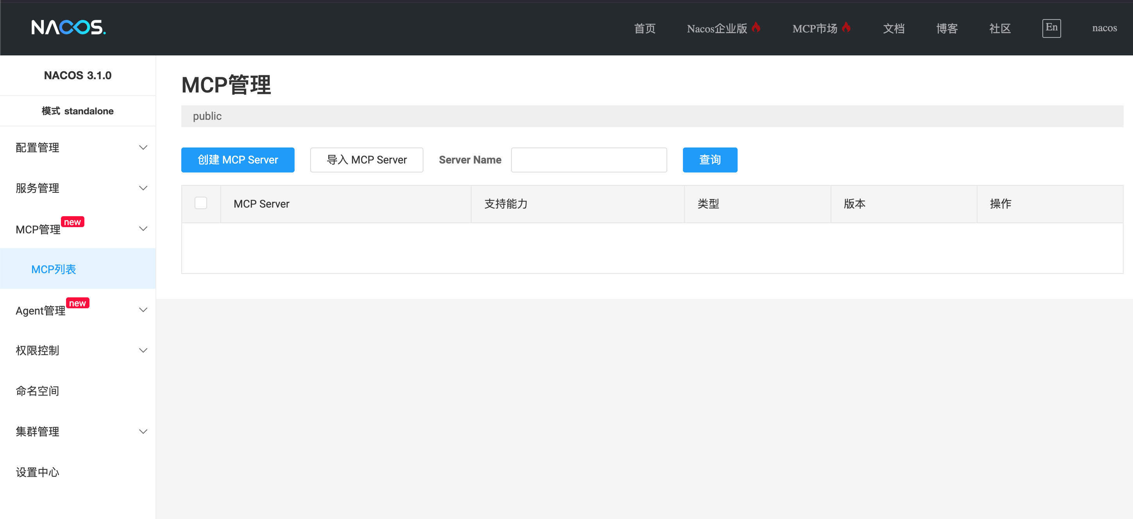The width and height of the screenshot is (1133, 519).
Task: Expand the 配置管理 chevron
Action: (143, 148)
